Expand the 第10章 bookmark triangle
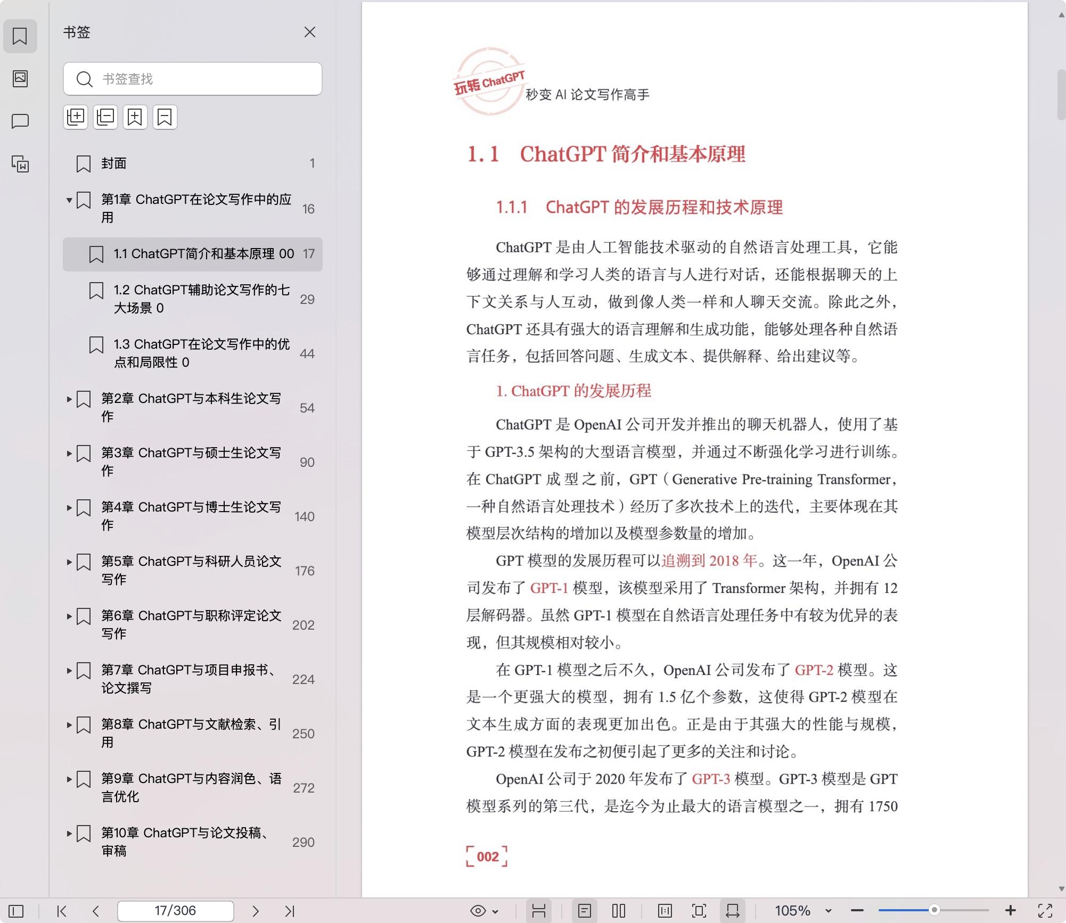Screen dimensions: 1066x923 point(69,834)
